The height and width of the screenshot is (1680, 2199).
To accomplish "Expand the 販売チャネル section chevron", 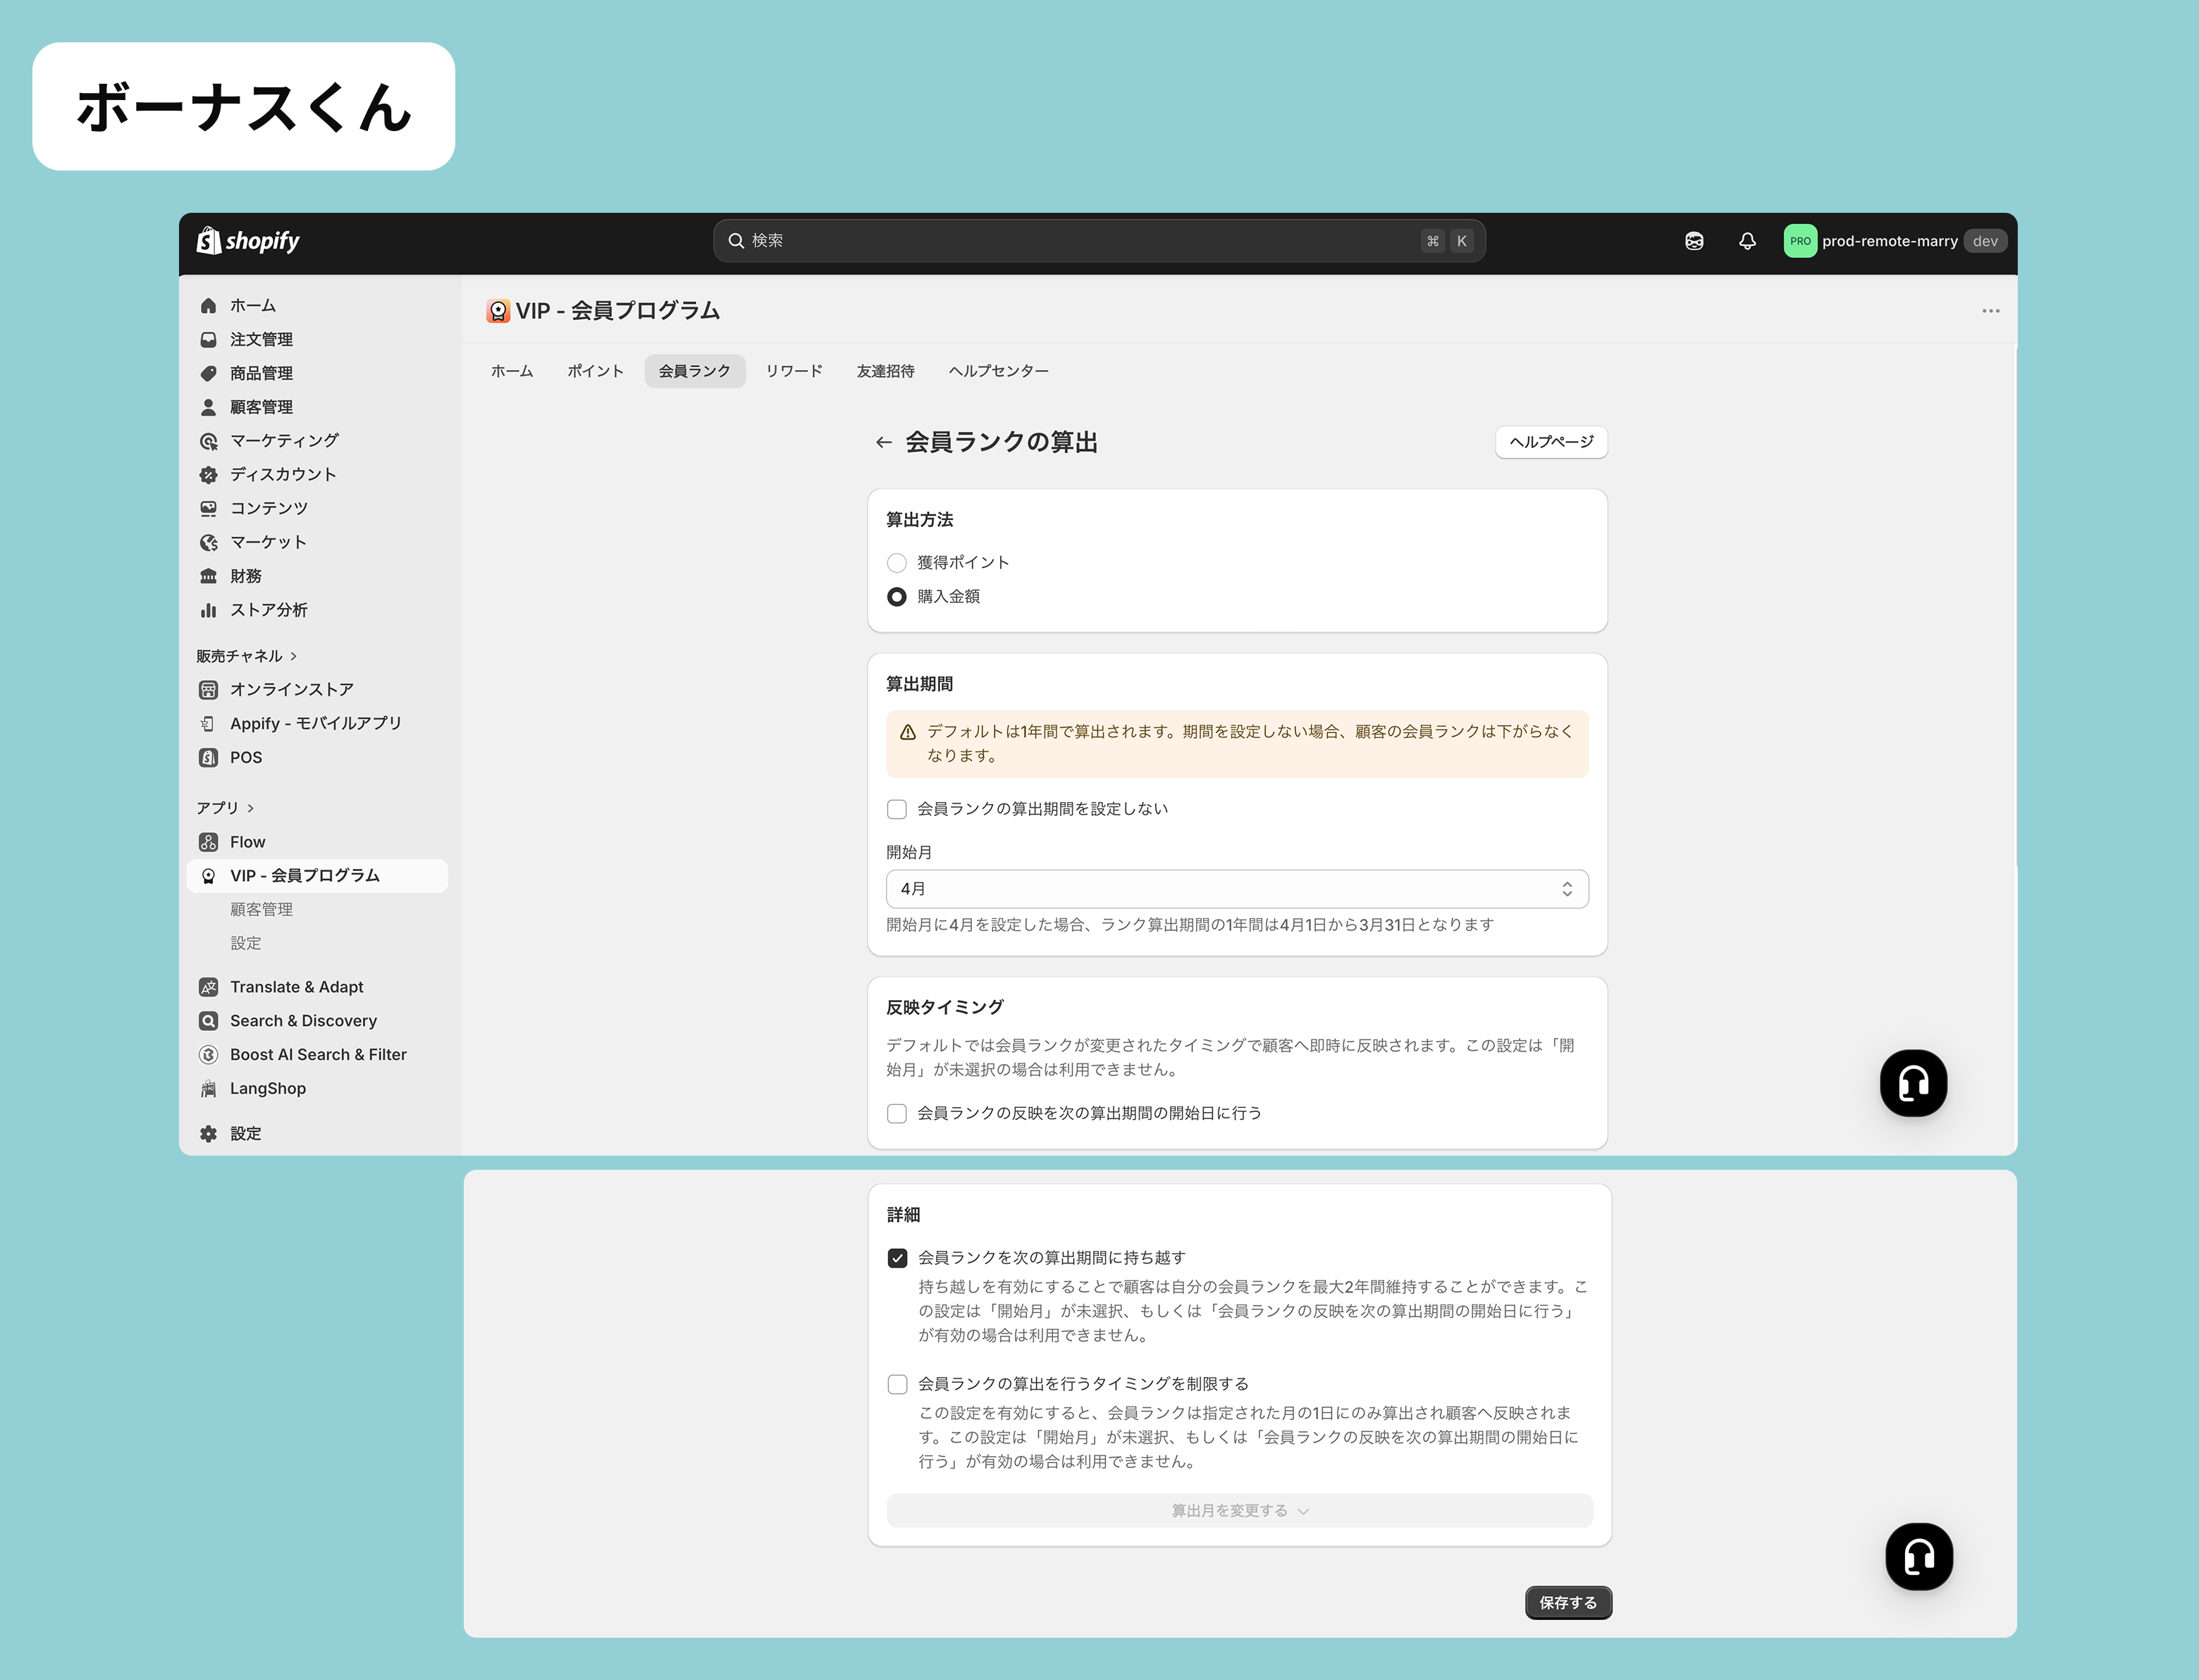I will [293, 656].
